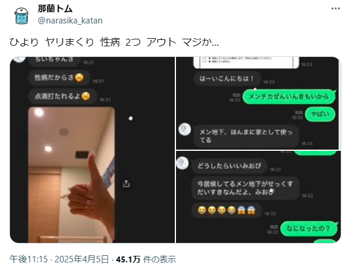Open the three-dot more options menu
The height and width of the screenshot is (267, 349).
pos(336,9)
